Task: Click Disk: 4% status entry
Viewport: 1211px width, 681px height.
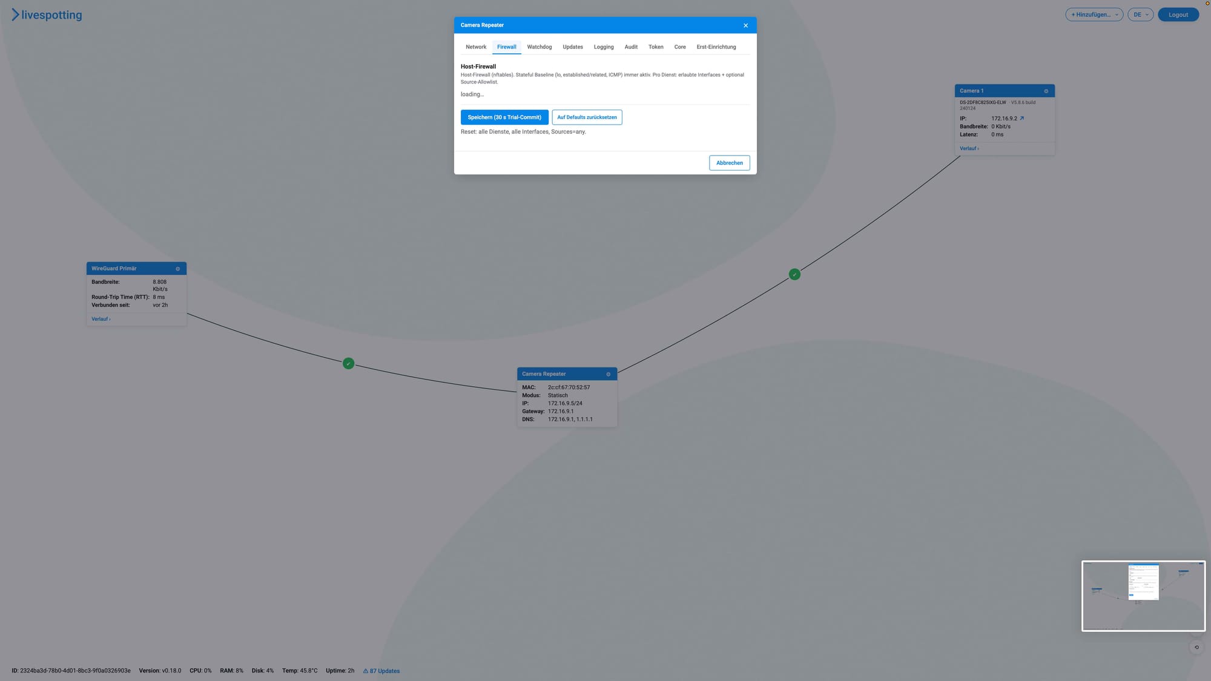Action: [263, 671]
